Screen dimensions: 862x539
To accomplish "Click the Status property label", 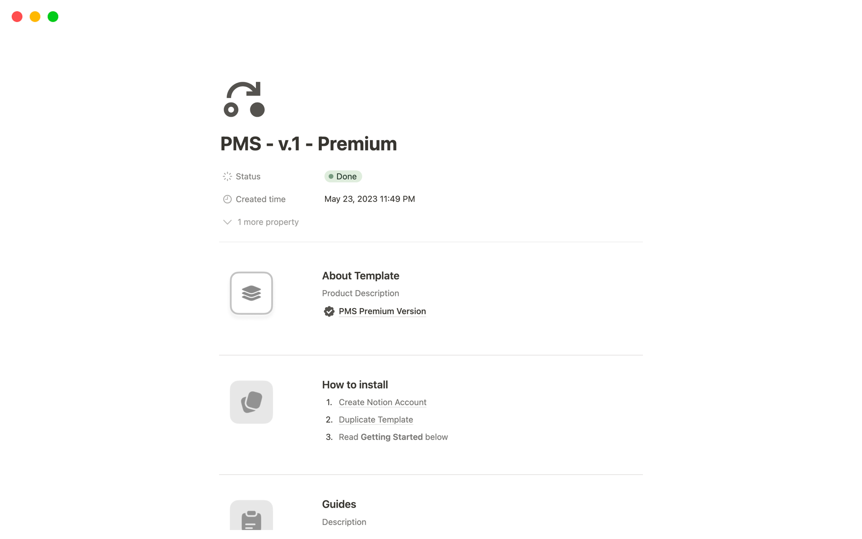I will 248,177.
